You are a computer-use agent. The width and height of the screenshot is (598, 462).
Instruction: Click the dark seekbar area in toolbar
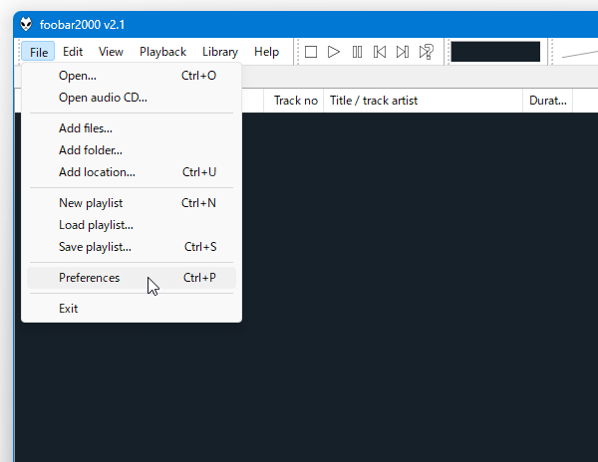pyautogui.click(x=495, y=52)
